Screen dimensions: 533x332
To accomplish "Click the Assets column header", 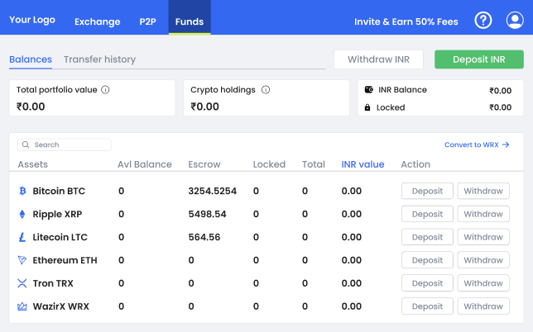I will pos(32,164).
